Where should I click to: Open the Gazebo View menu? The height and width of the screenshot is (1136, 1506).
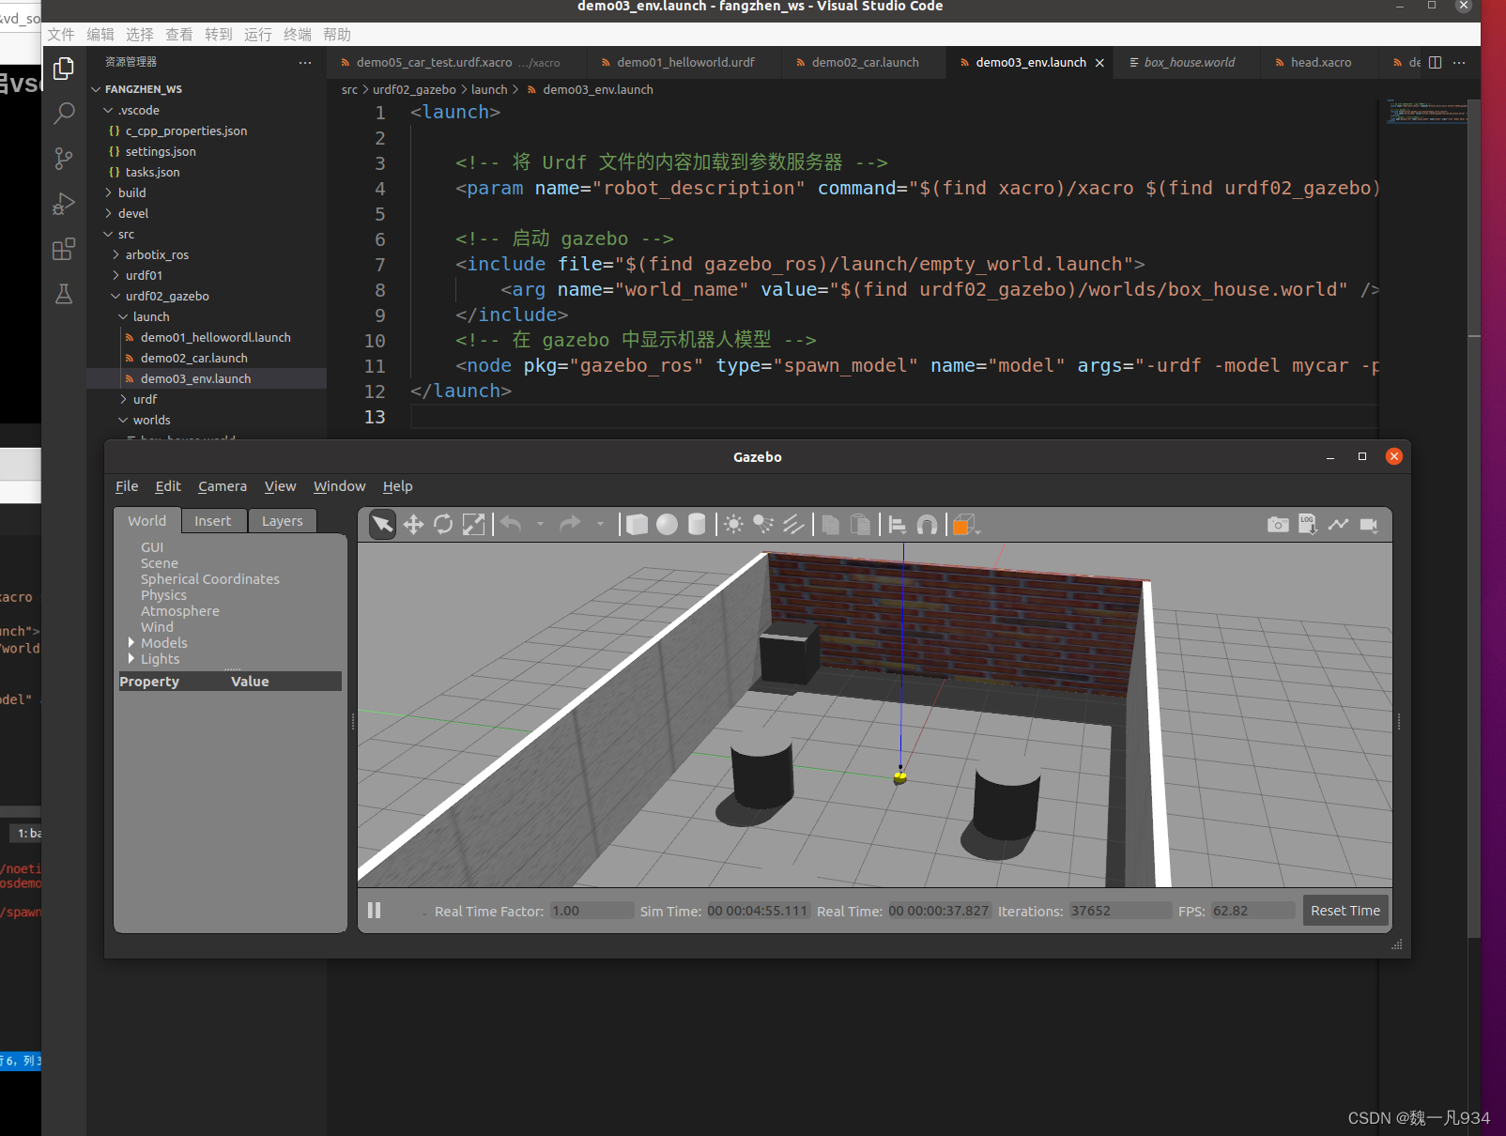pos(280,486)
